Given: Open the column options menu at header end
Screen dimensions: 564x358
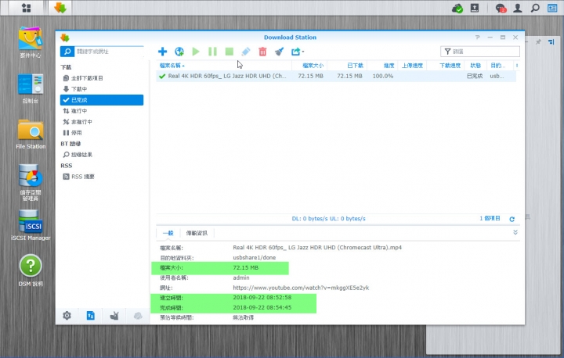Looking at the screenshot, I should [517, 66].
